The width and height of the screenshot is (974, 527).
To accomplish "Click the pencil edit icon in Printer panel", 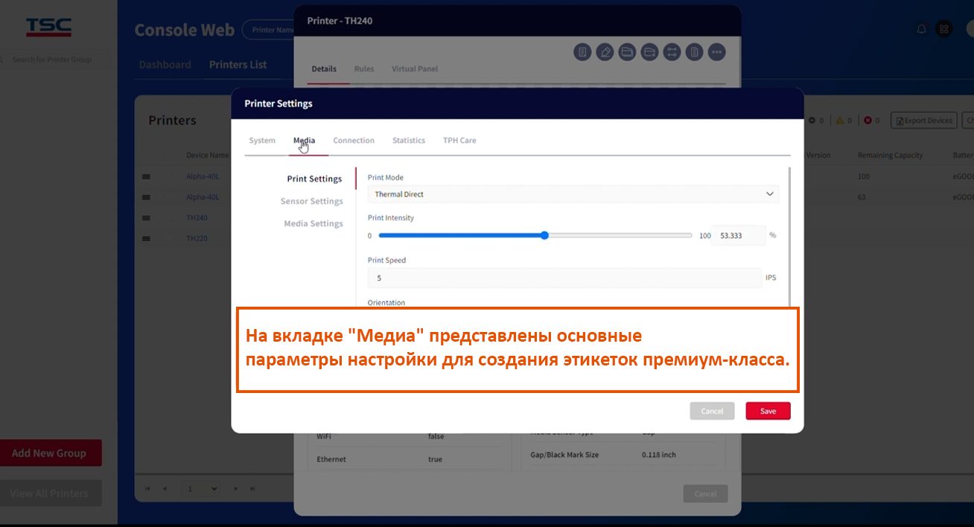I will point(605,52).
